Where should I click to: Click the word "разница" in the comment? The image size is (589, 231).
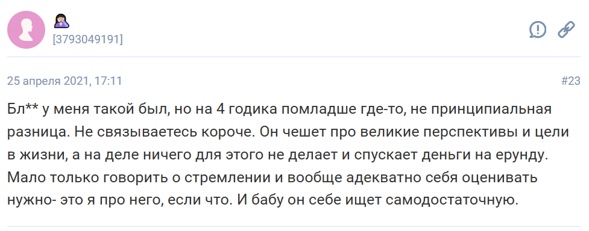36,133
